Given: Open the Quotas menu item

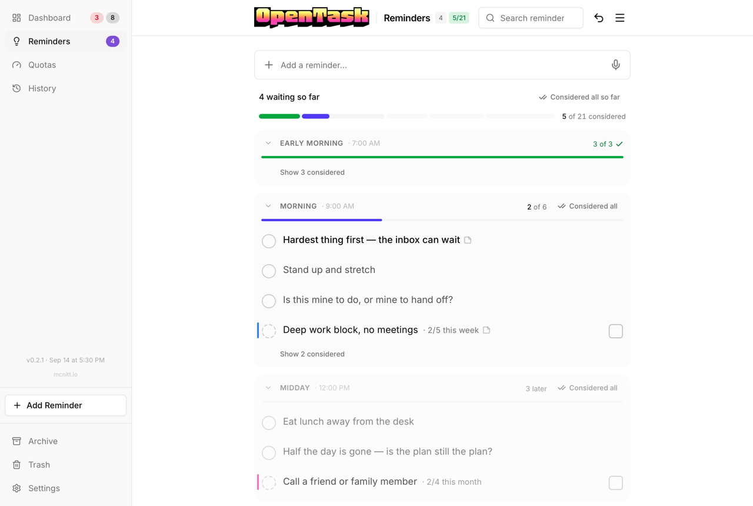Looking at the screenshot, I should click(66, 65).
